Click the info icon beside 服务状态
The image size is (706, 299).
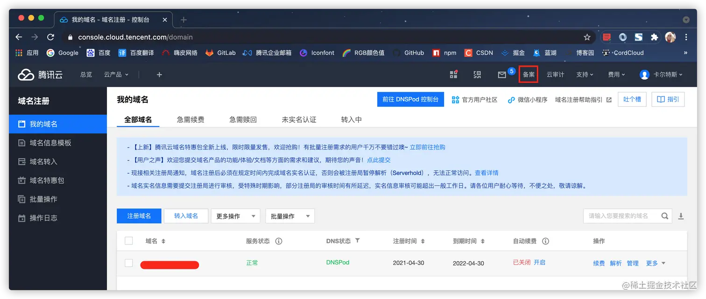(x=279, y=241)
